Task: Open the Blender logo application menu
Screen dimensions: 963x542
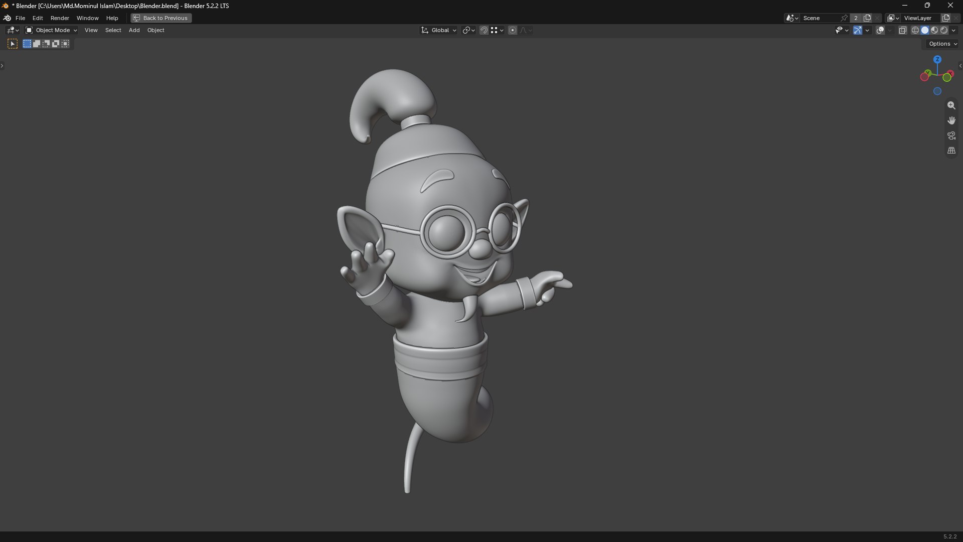Action: tap(7, 18)
